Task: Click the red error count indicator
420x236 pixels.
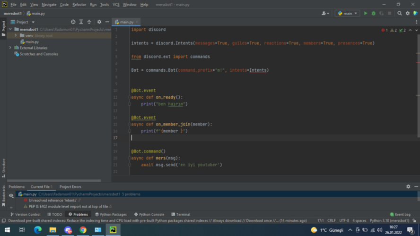Action: coord(385,30)
